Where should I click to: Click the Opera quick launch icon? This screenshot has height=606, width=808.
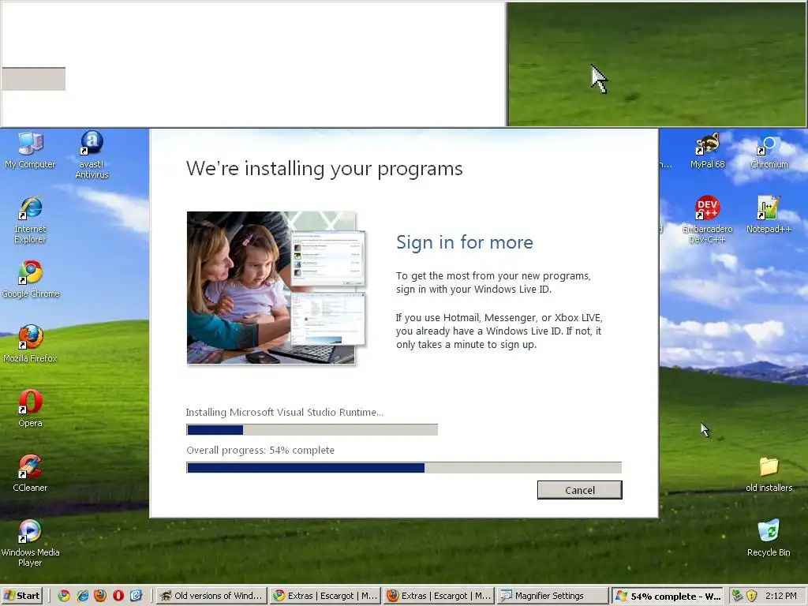coord(118,596)
